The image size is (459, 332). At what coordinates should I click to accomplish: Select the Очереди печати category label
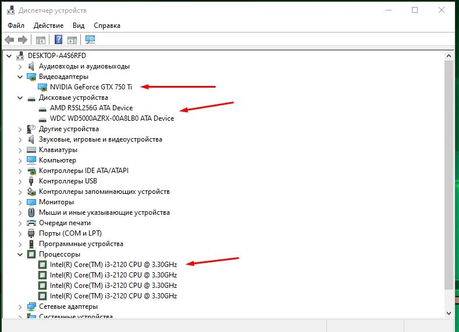tap(65, 223)
